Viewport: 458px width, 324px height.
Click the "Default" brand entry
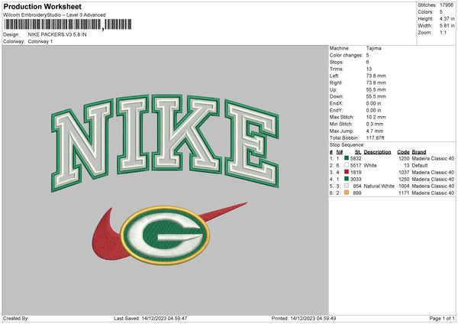pyautogui.click(x=420, y=166)
